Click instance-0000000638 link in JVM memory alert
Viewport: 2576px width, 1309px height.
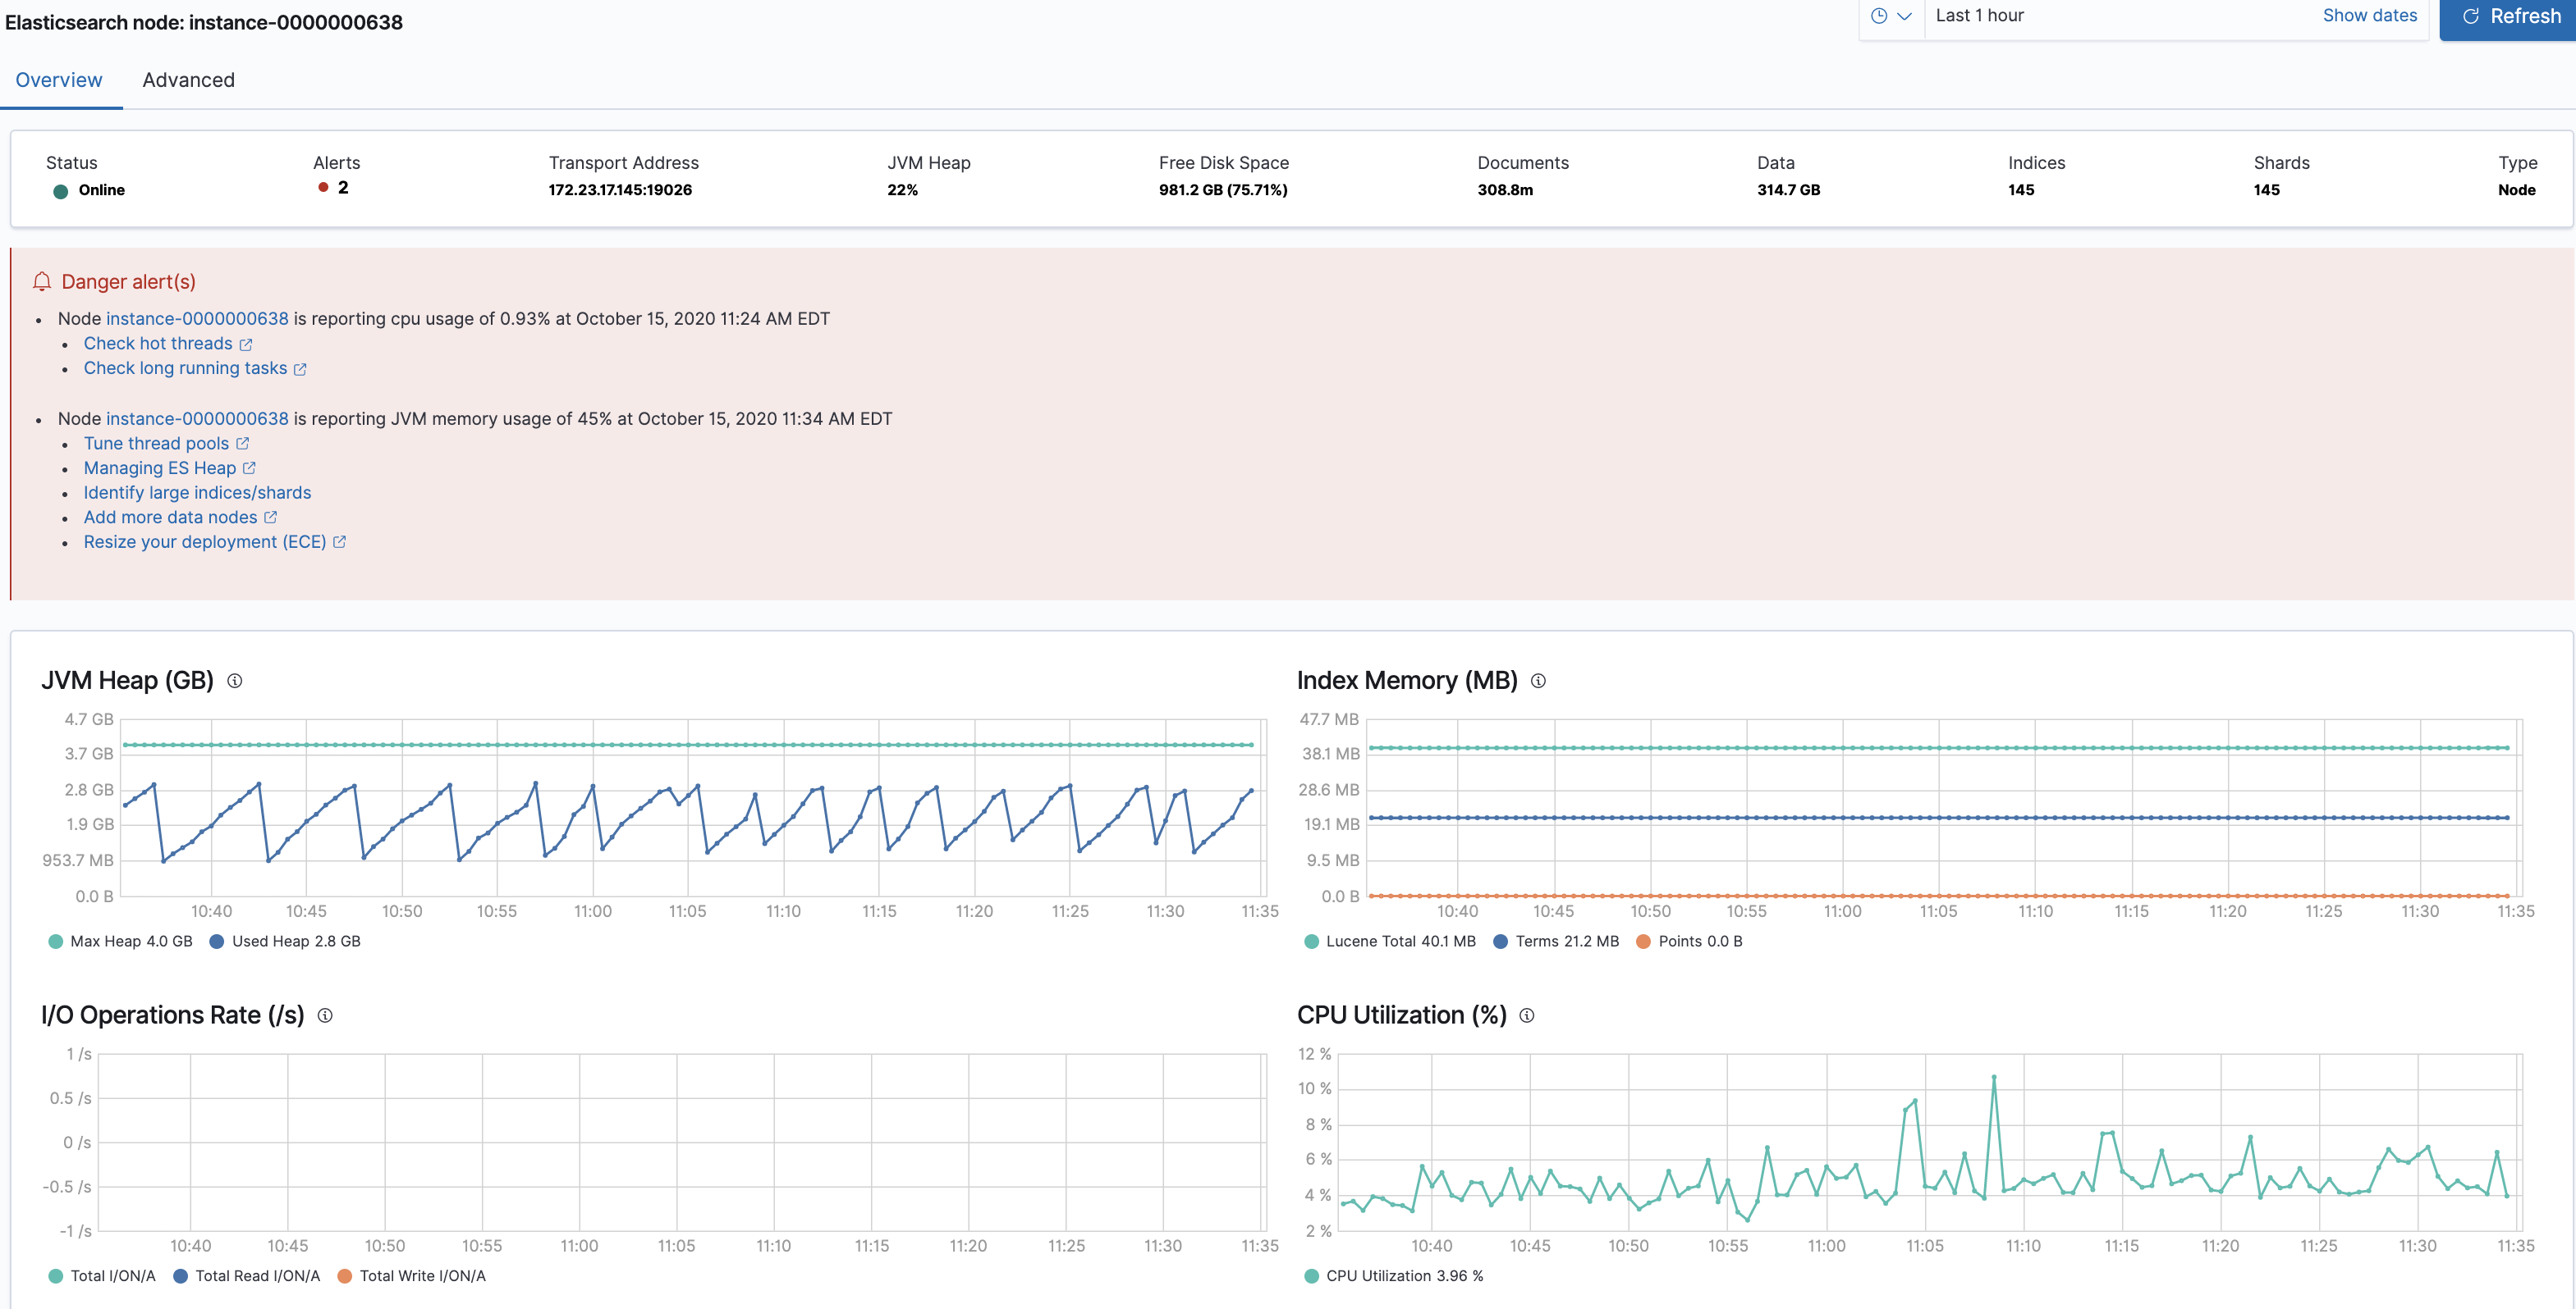(x=197, y=418)
